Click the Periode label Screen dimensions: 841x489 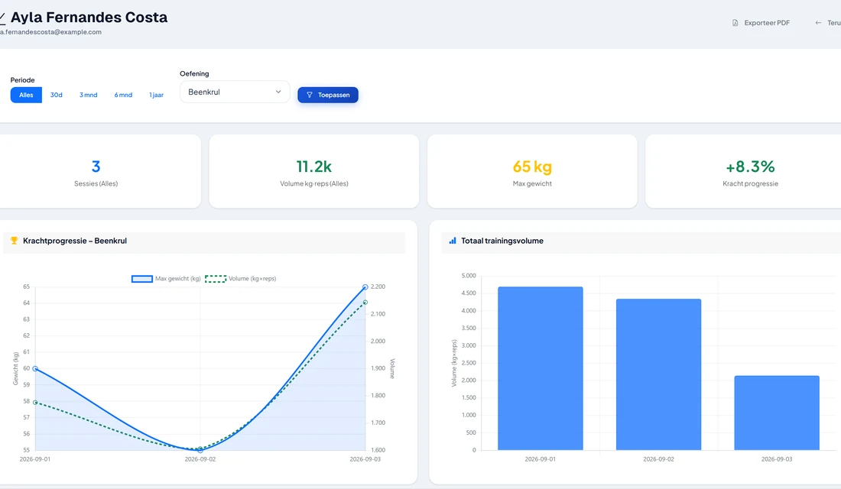pos(22,80)
